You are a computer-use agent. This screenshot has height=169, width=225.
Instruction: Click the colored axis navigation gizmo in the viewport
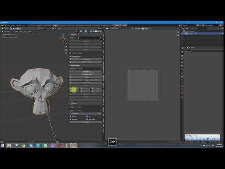[x=64, y=37]
